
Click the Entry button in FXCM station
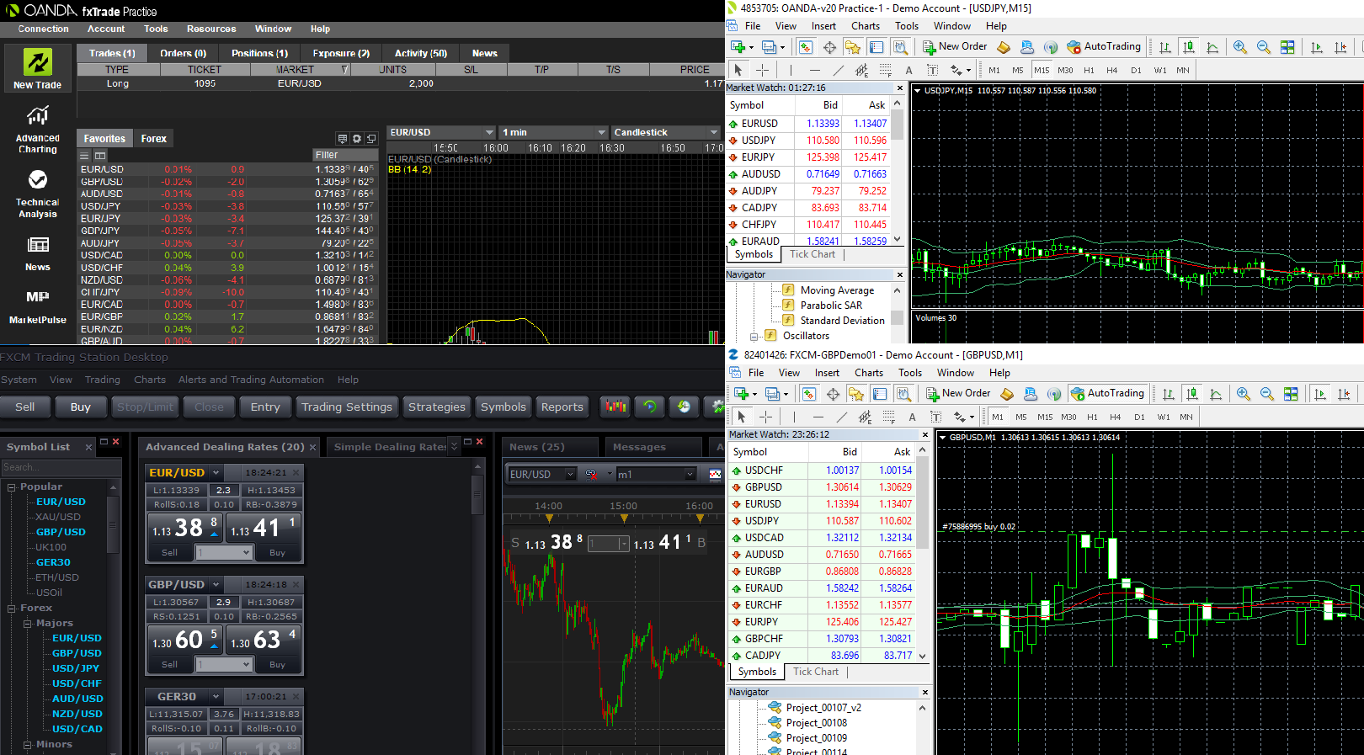265,407
